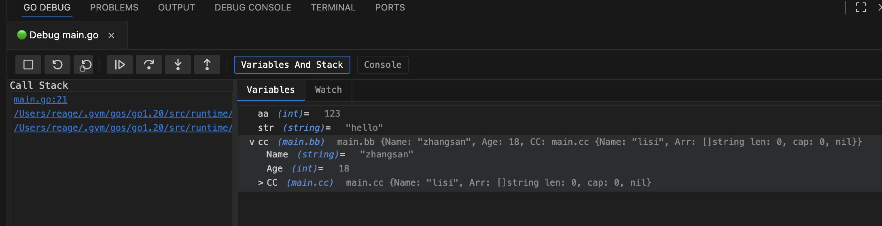The width and height of the screenshot is (882, 226).
Task: Expand the CC main.cc field
Action: point(261,183)
